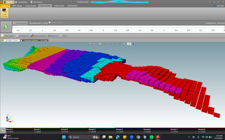Open the Define Geology ribbon tab
The height and width of the screenshot is (140, 225).
point(17,6)
